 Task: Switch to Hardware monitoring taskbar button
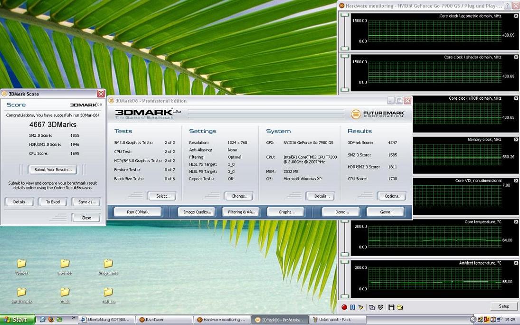point(221,320)
